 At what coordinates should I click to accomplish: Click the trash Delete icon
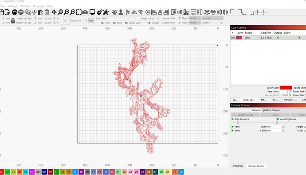[x=47, y=12]
